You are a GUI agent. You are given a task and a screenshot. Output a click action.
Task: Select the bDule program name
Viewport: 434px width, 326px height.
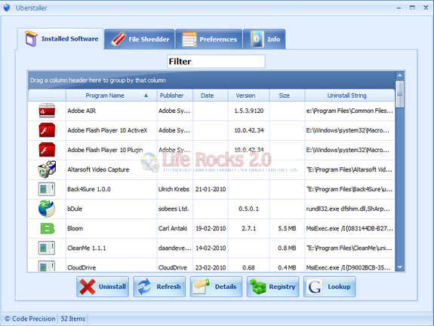point(75,209)
